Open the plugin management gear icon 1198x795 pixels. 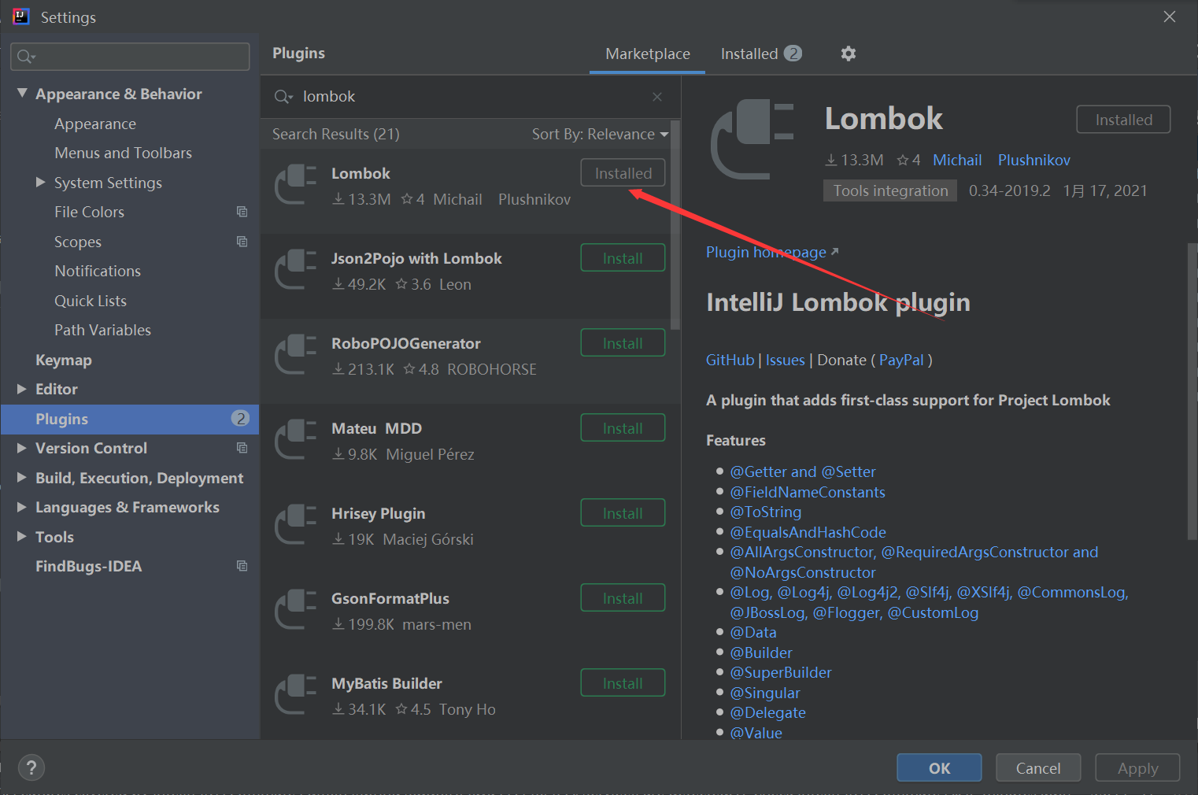coord(848,53)
